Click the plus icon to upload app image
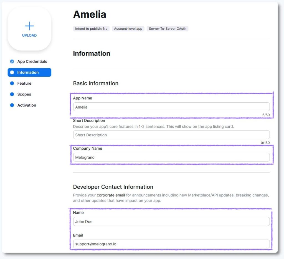 29,26
